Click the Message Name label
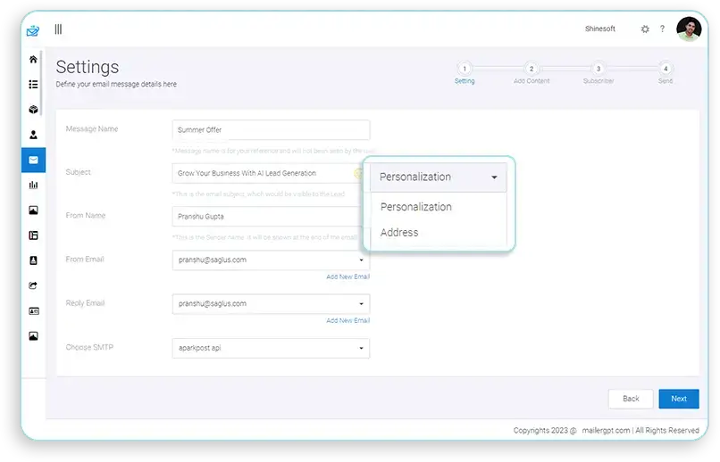 tap(92, 128)
